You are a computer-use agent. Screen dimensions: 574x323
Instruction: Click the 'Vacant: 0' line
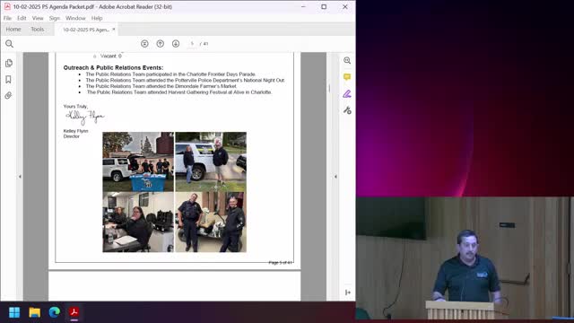tap(110, 56)
